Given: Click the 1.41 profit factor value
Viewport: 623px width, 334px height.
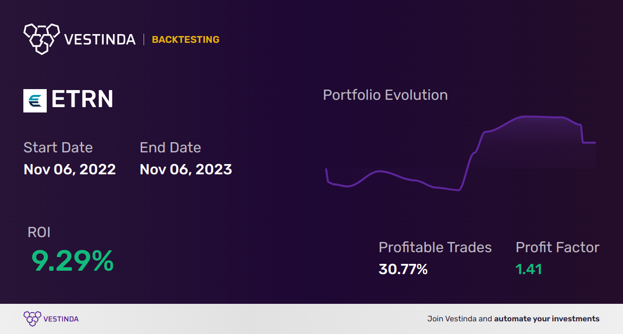Looking at the screenshot, I should click(529, 269).
